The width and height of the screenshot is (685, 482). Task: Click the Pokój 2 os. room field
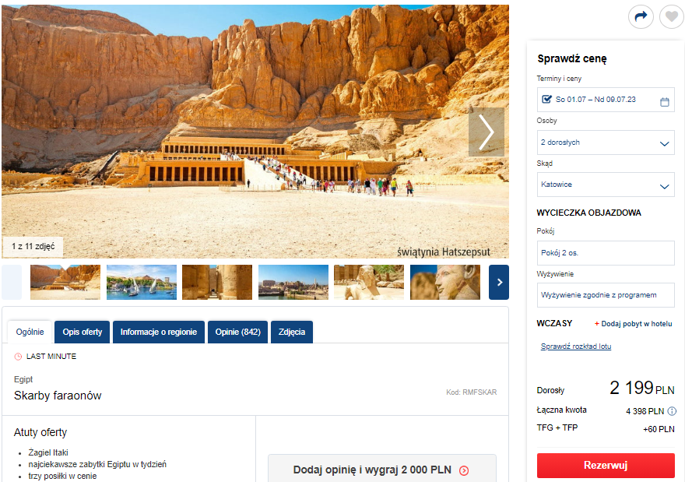(x=606, y=253)
